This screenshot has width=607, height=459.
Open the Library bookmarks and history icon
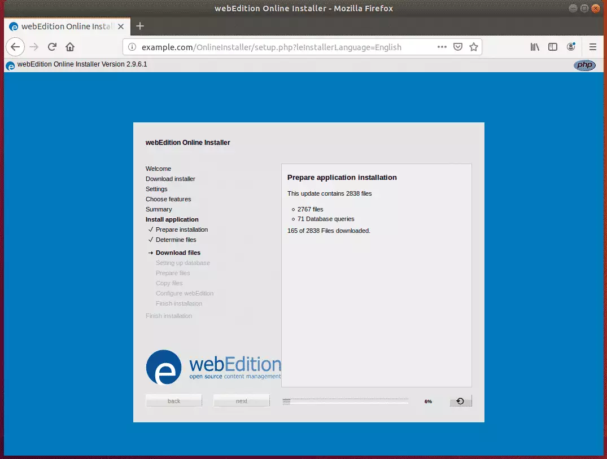(535, 47)
